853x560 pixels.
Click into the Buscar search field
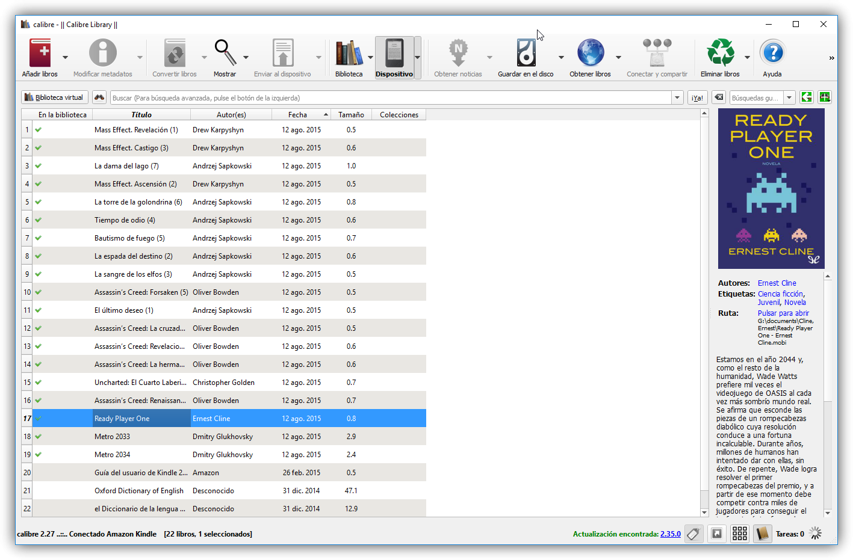tap(391, 97)
